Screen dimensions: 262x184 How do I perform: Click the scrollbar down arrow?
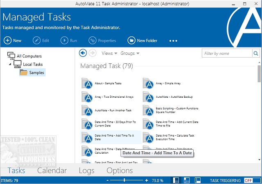[x=259, y=160]
